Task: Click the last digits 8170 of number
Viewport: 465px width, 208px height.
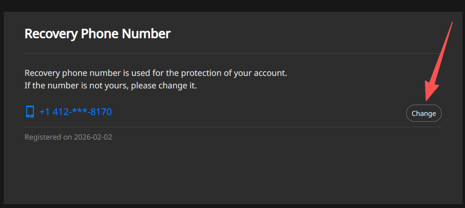Action: (x=101, y=112)
